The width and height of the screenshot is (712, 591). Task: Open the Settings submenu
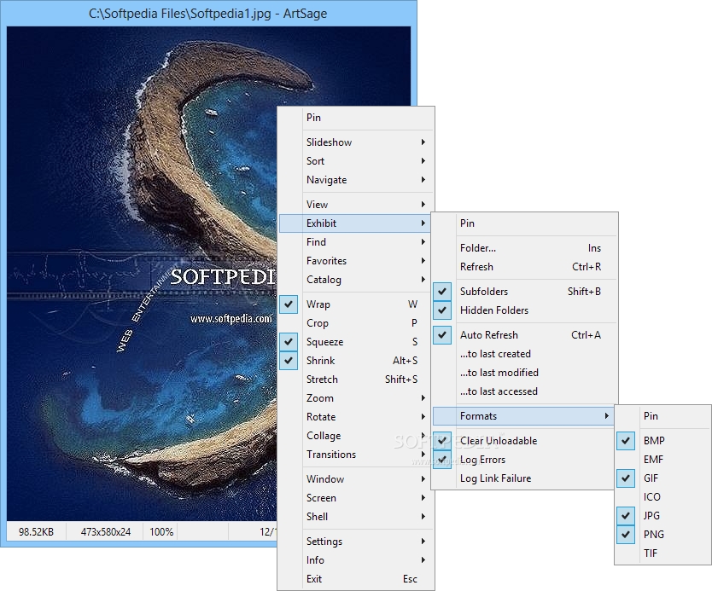[x=355, y=542]
